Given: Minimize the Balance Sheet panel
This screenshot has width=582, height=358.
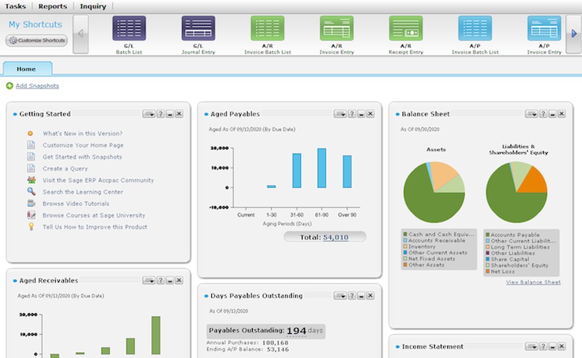Looking at the screenshot, I should 552,114.
